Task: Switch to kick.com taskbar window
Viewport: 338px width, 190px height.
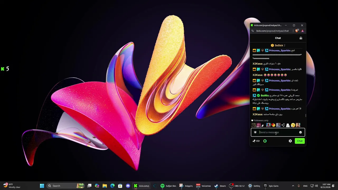Action: [x=141, y=186]
